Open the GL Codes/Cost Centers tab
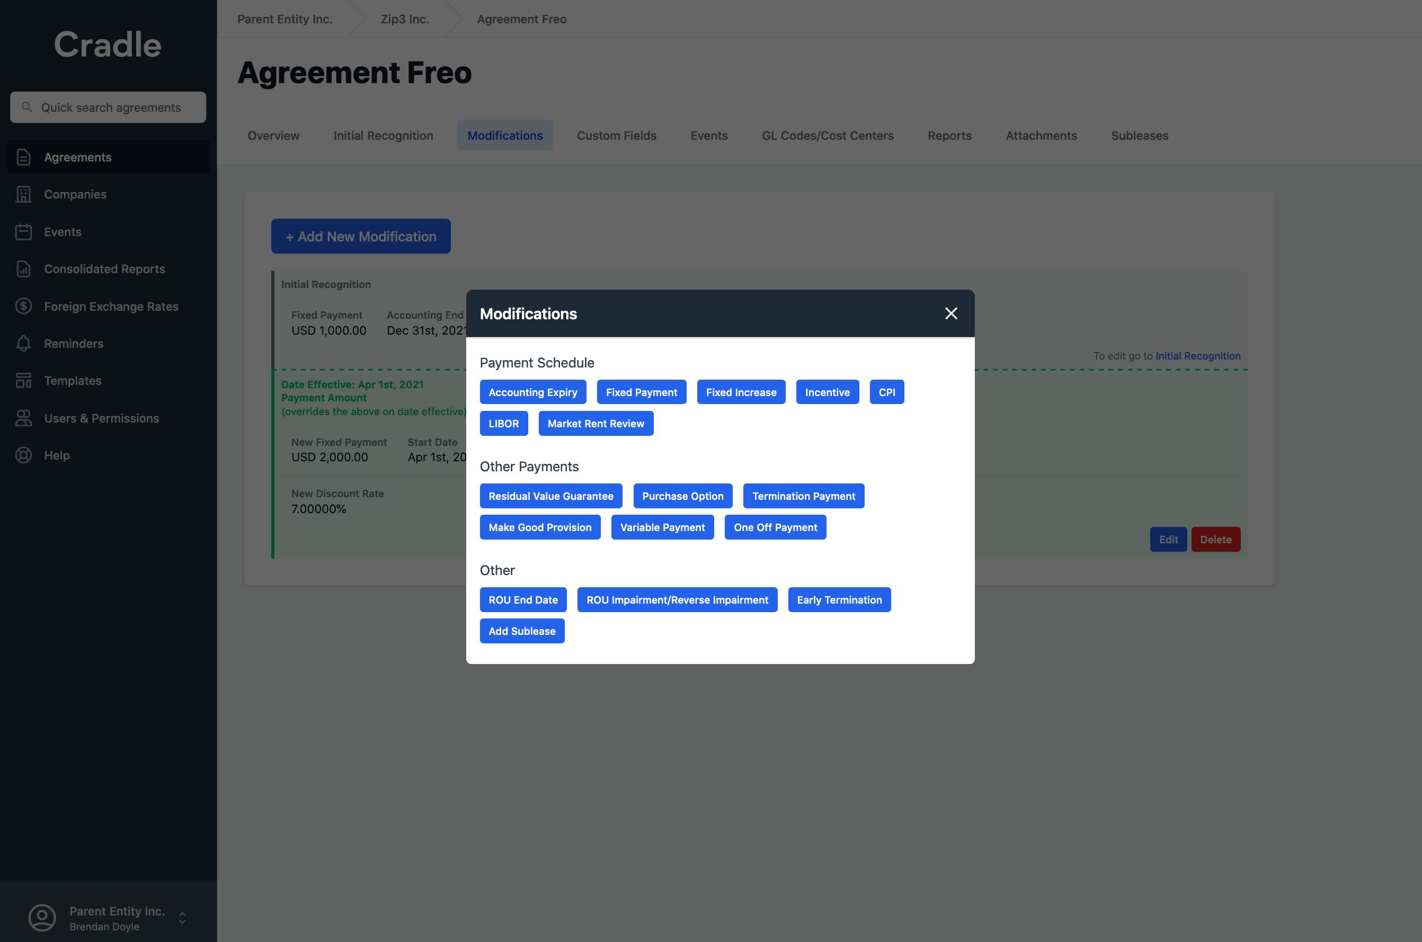 (828, 135)
